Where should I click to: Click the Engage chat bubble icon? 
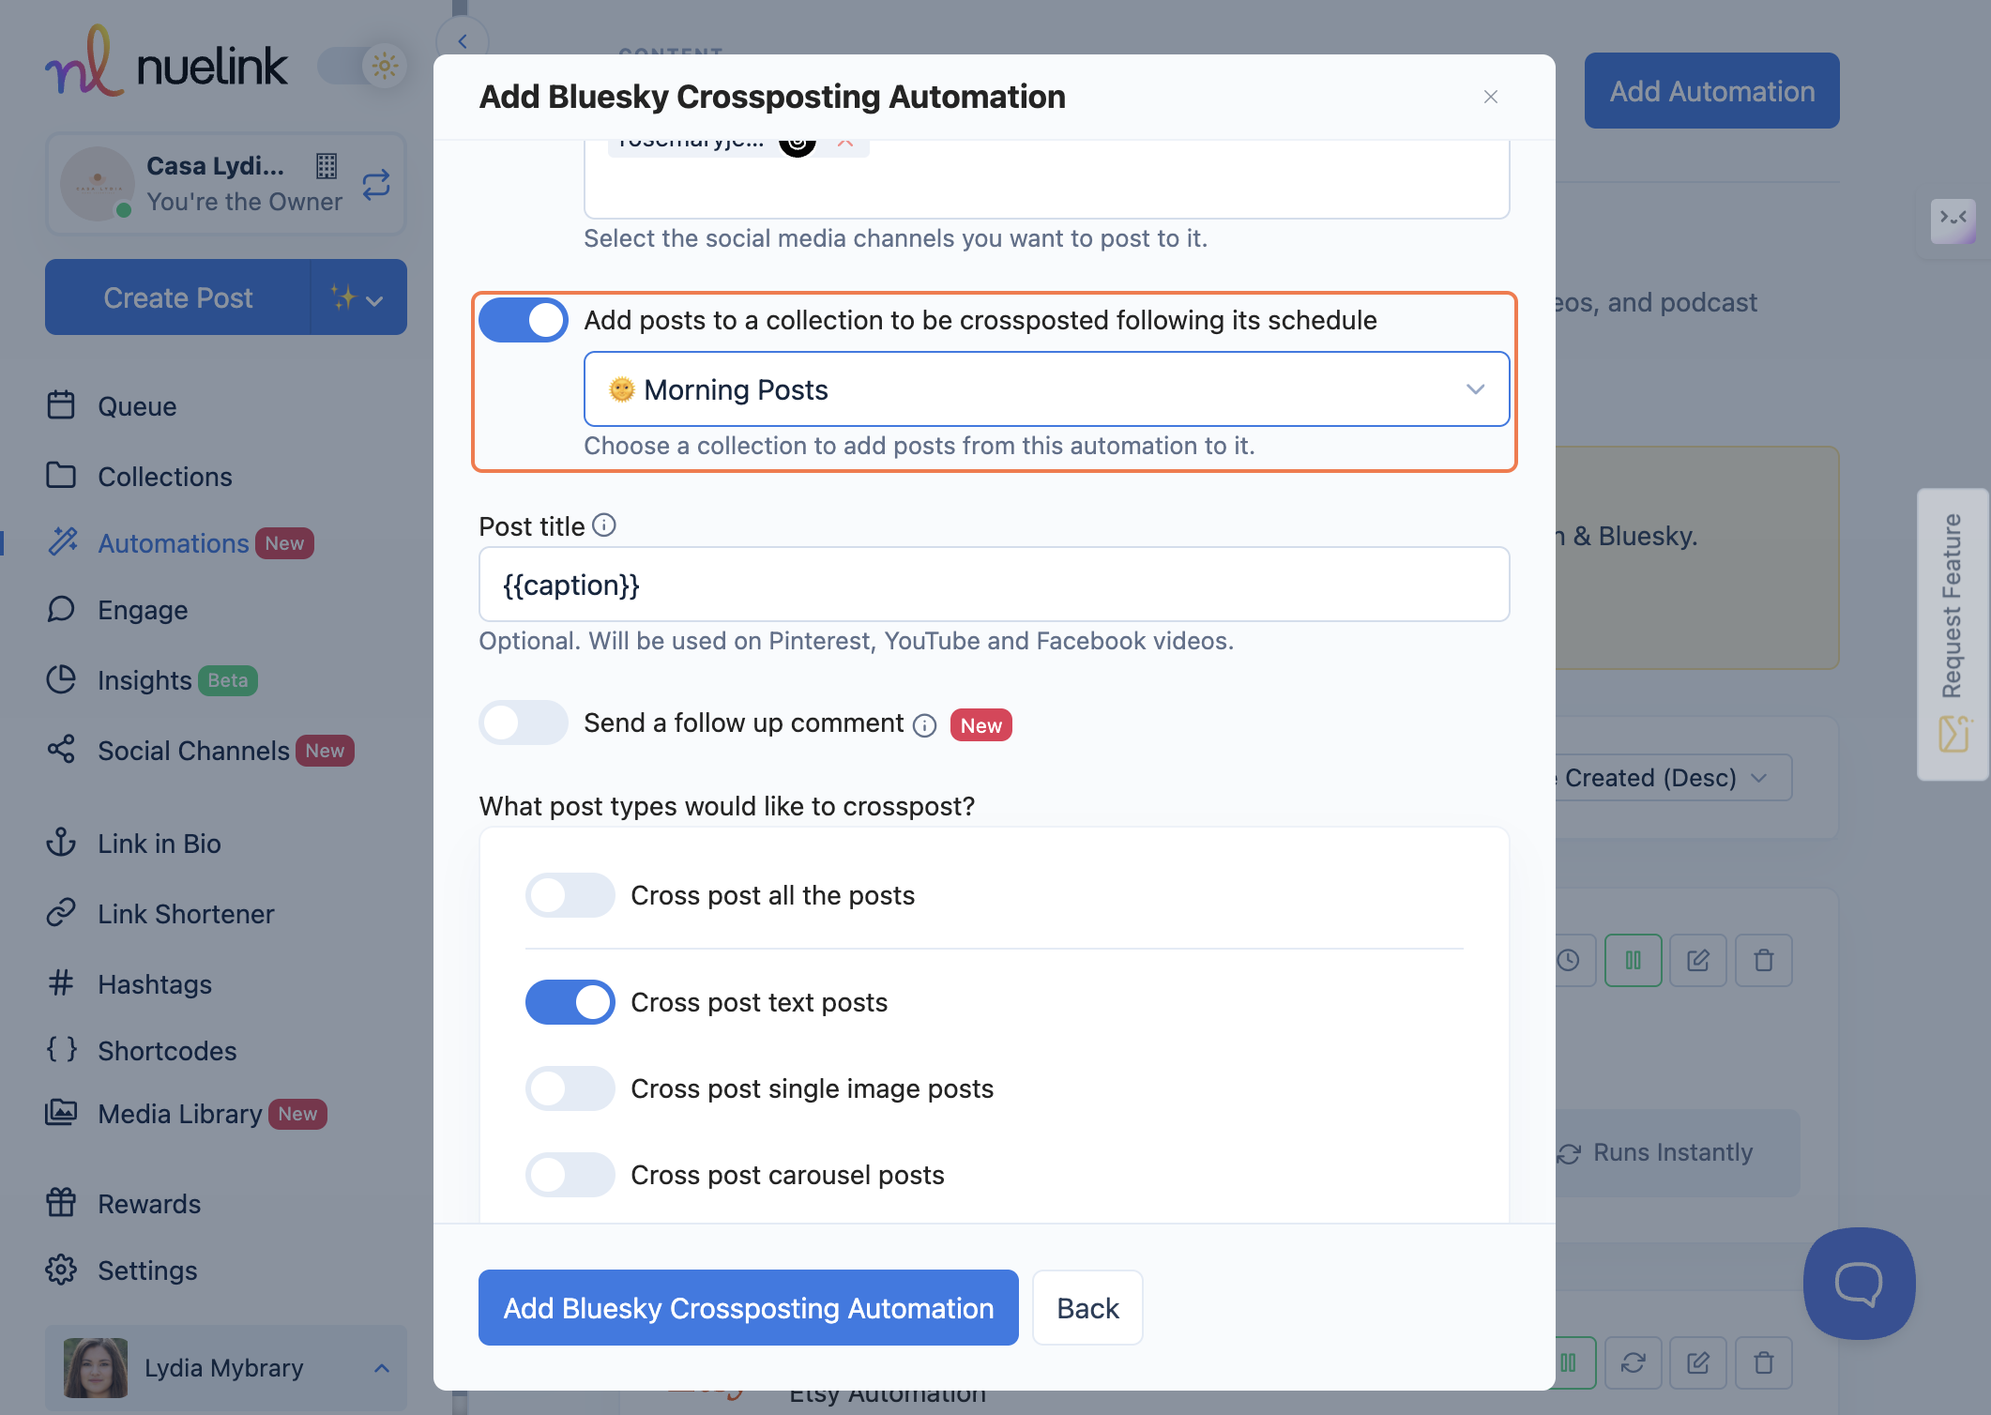point(61,609)
